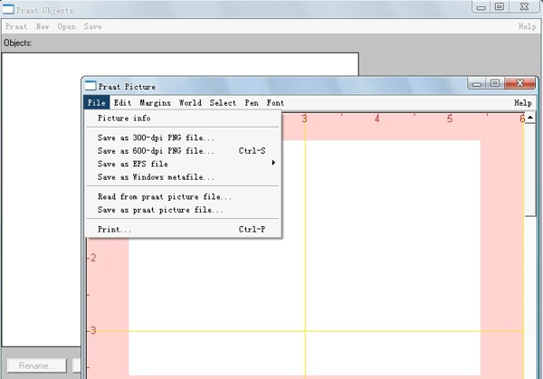Select Read from praat picture file
The image size is (543, 379).
pos(164,196)
